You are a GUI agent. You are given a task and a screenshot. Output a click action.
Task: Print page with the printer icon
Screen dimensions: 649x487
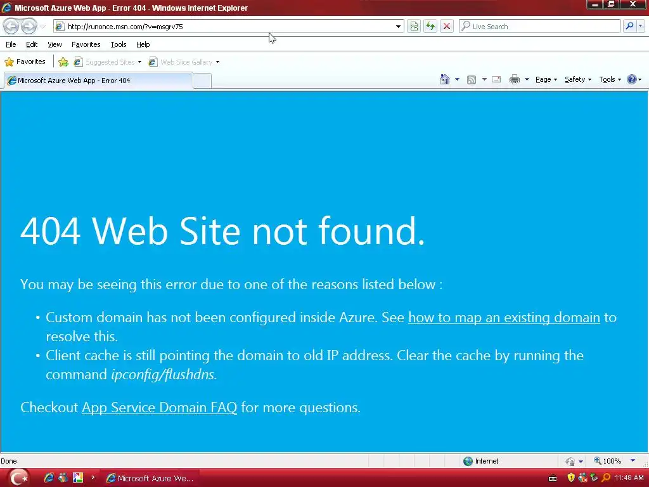515,79
